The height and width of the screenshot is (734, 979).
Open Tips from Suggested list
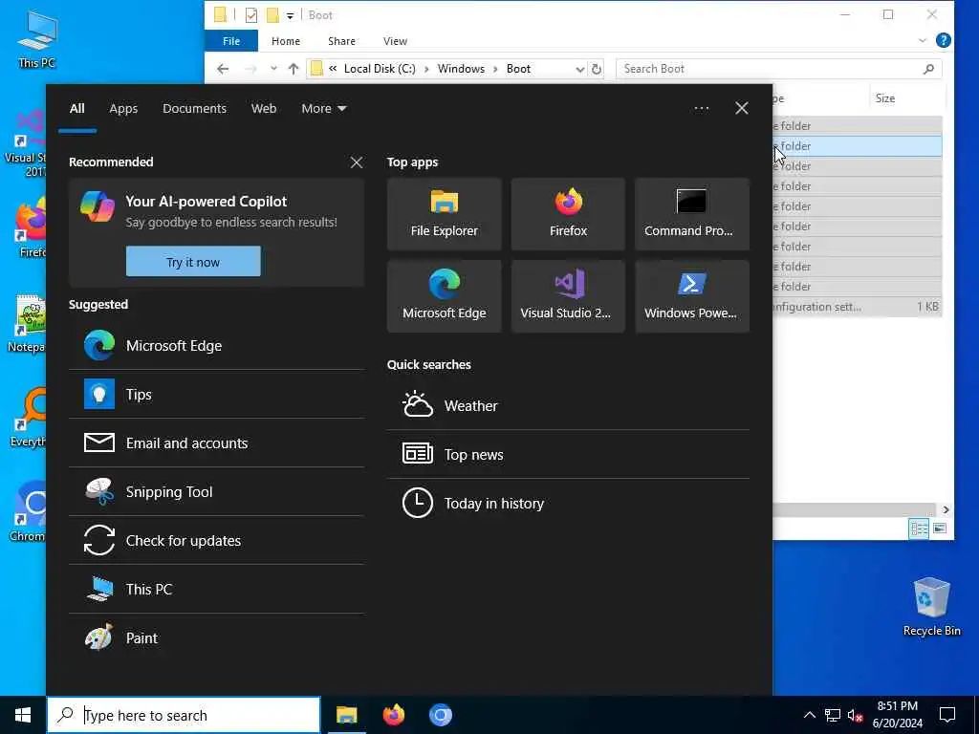point(217,395)
